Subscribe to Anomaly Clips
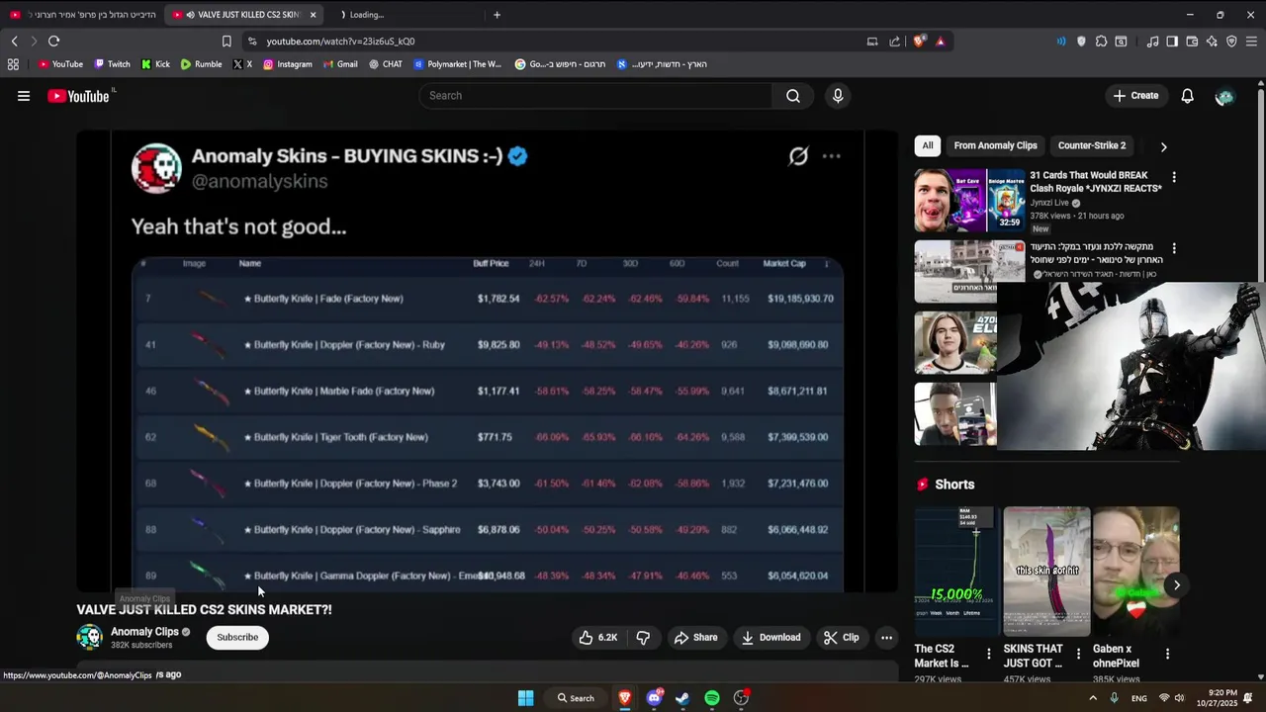Viewport: 1266px width, 712px height. tap(237, 638)
